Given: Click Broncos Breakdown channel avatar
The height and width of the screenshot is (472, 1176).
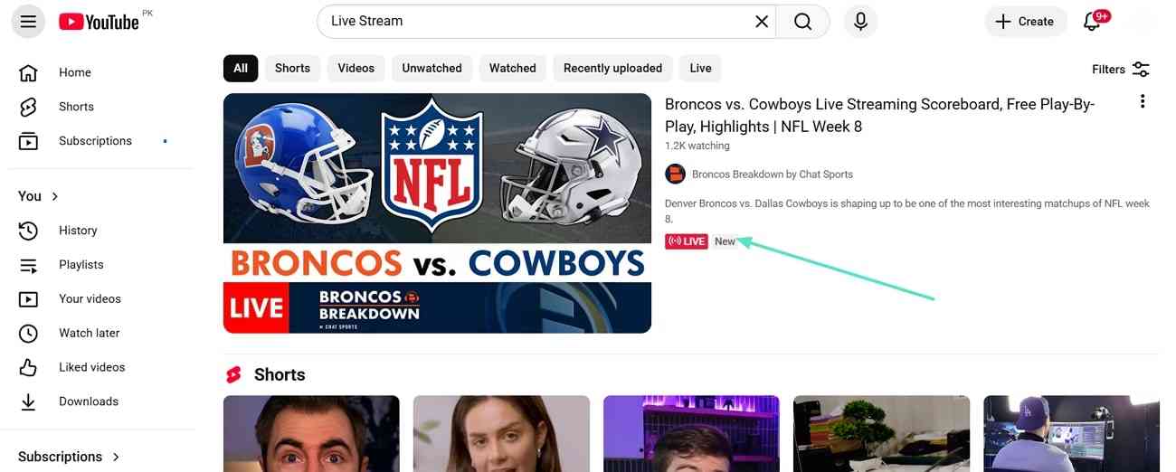Looking at the screenshot, I should pyautogui.click(x=675, y=174).
